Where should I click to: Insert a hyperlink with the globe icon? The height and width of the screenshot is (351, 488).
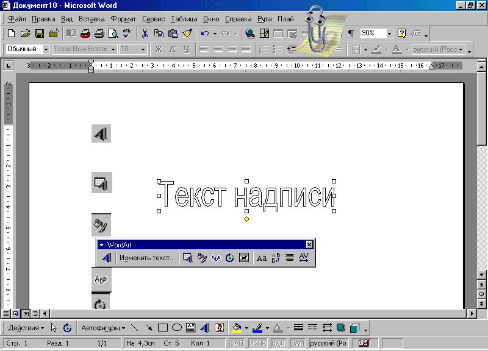point(249,34)
